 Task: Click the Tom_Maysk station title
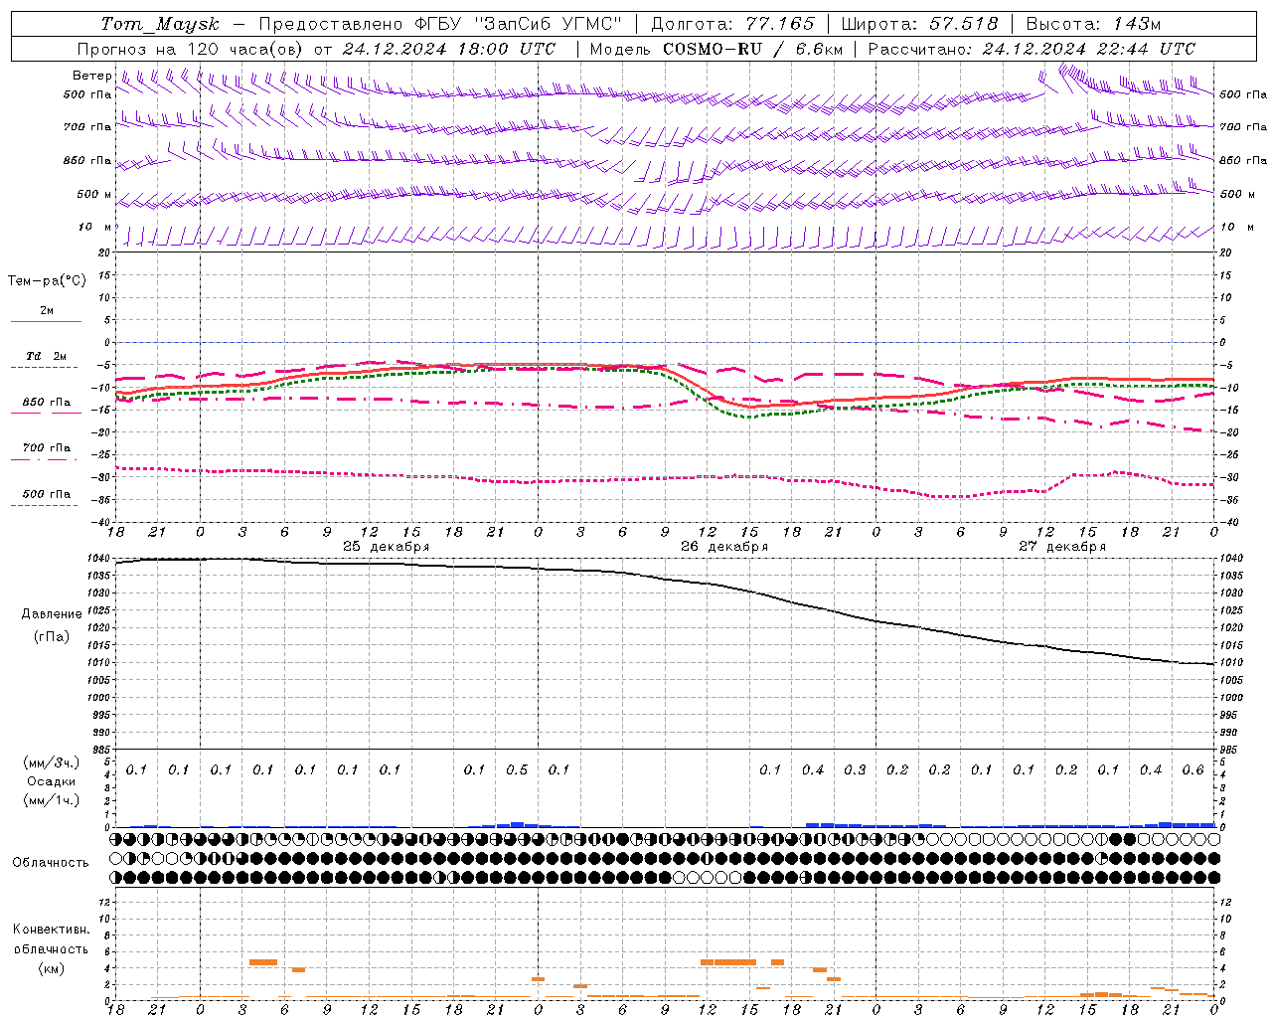click(160, 24)
